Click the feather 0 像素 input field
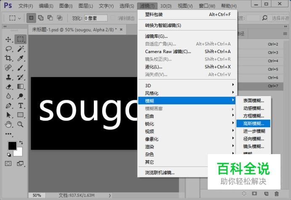This screenshot has height=200, width=291. pos(96,18)
